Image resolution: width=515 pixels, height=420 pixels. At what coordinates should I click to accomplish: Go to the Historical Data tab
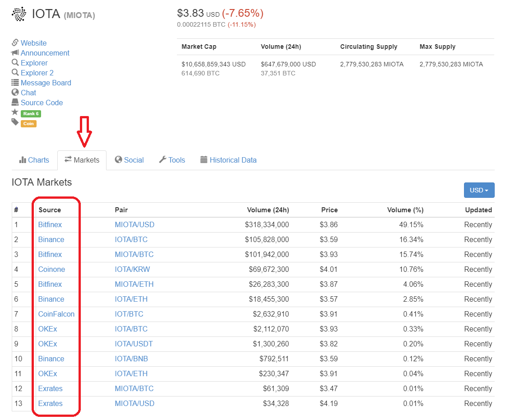pyautogui.click(x=228, y=160)
